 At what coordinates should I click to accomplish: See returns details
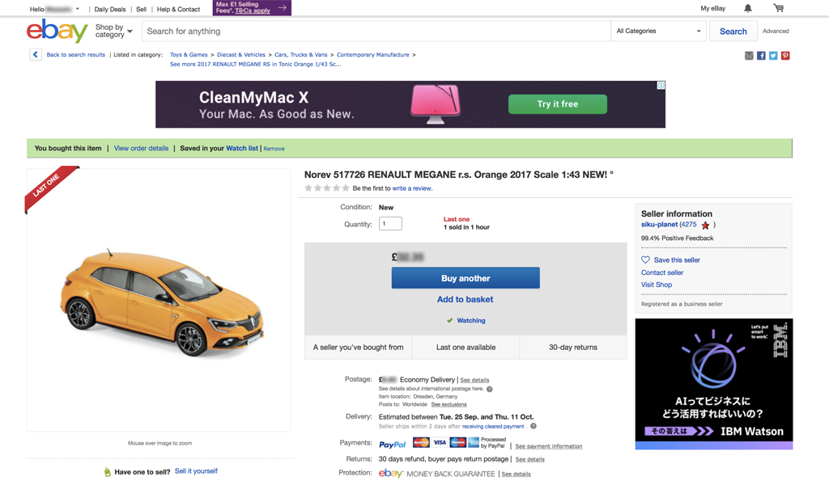[529, 459]
